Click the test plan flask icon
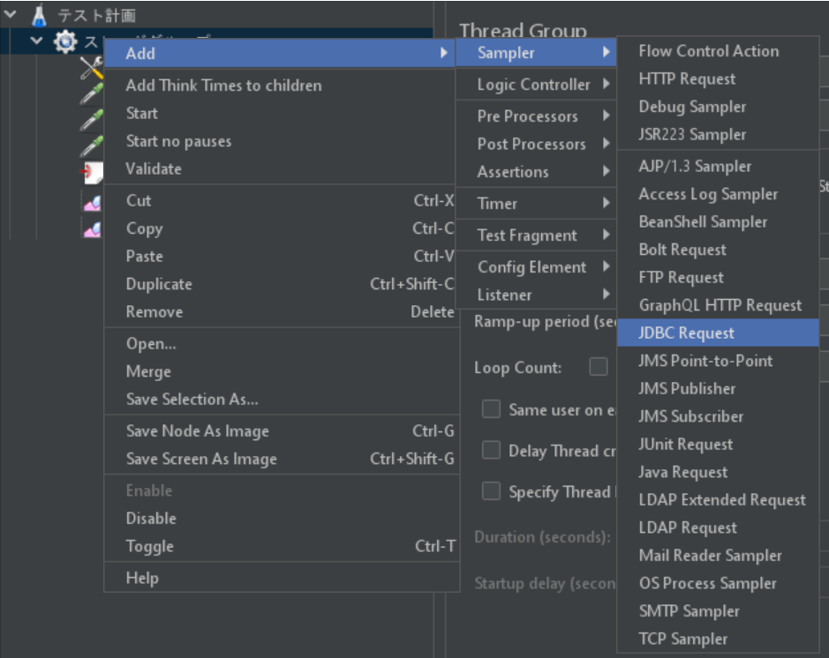Image resolution: width=829 pixels, height=658 pixels. pyautogui.click(x=38, y=15)
